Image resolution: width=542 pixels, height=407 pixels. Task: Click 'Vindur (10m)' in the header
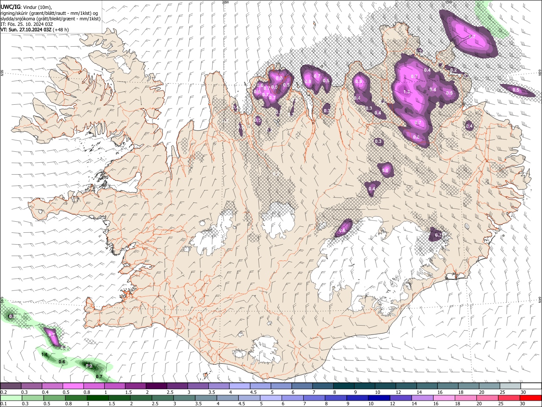pos(37,7)
